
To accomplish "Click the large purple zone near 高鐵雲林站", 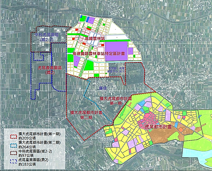I will tap(116, 51).
